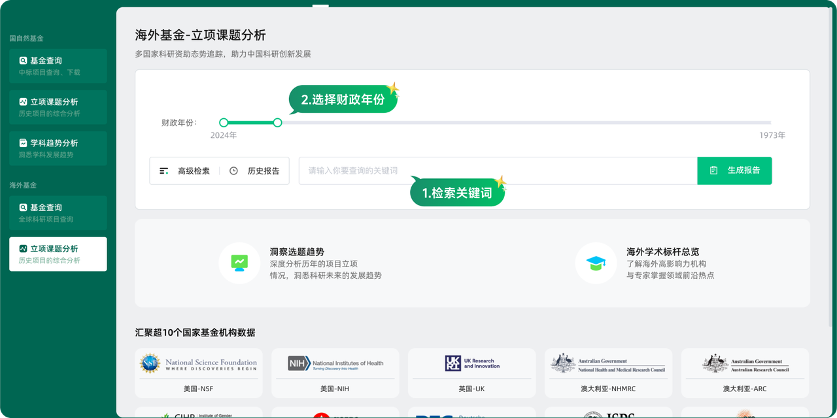
Task: Click the 2024年 slider handle
Action: [224, 123]
